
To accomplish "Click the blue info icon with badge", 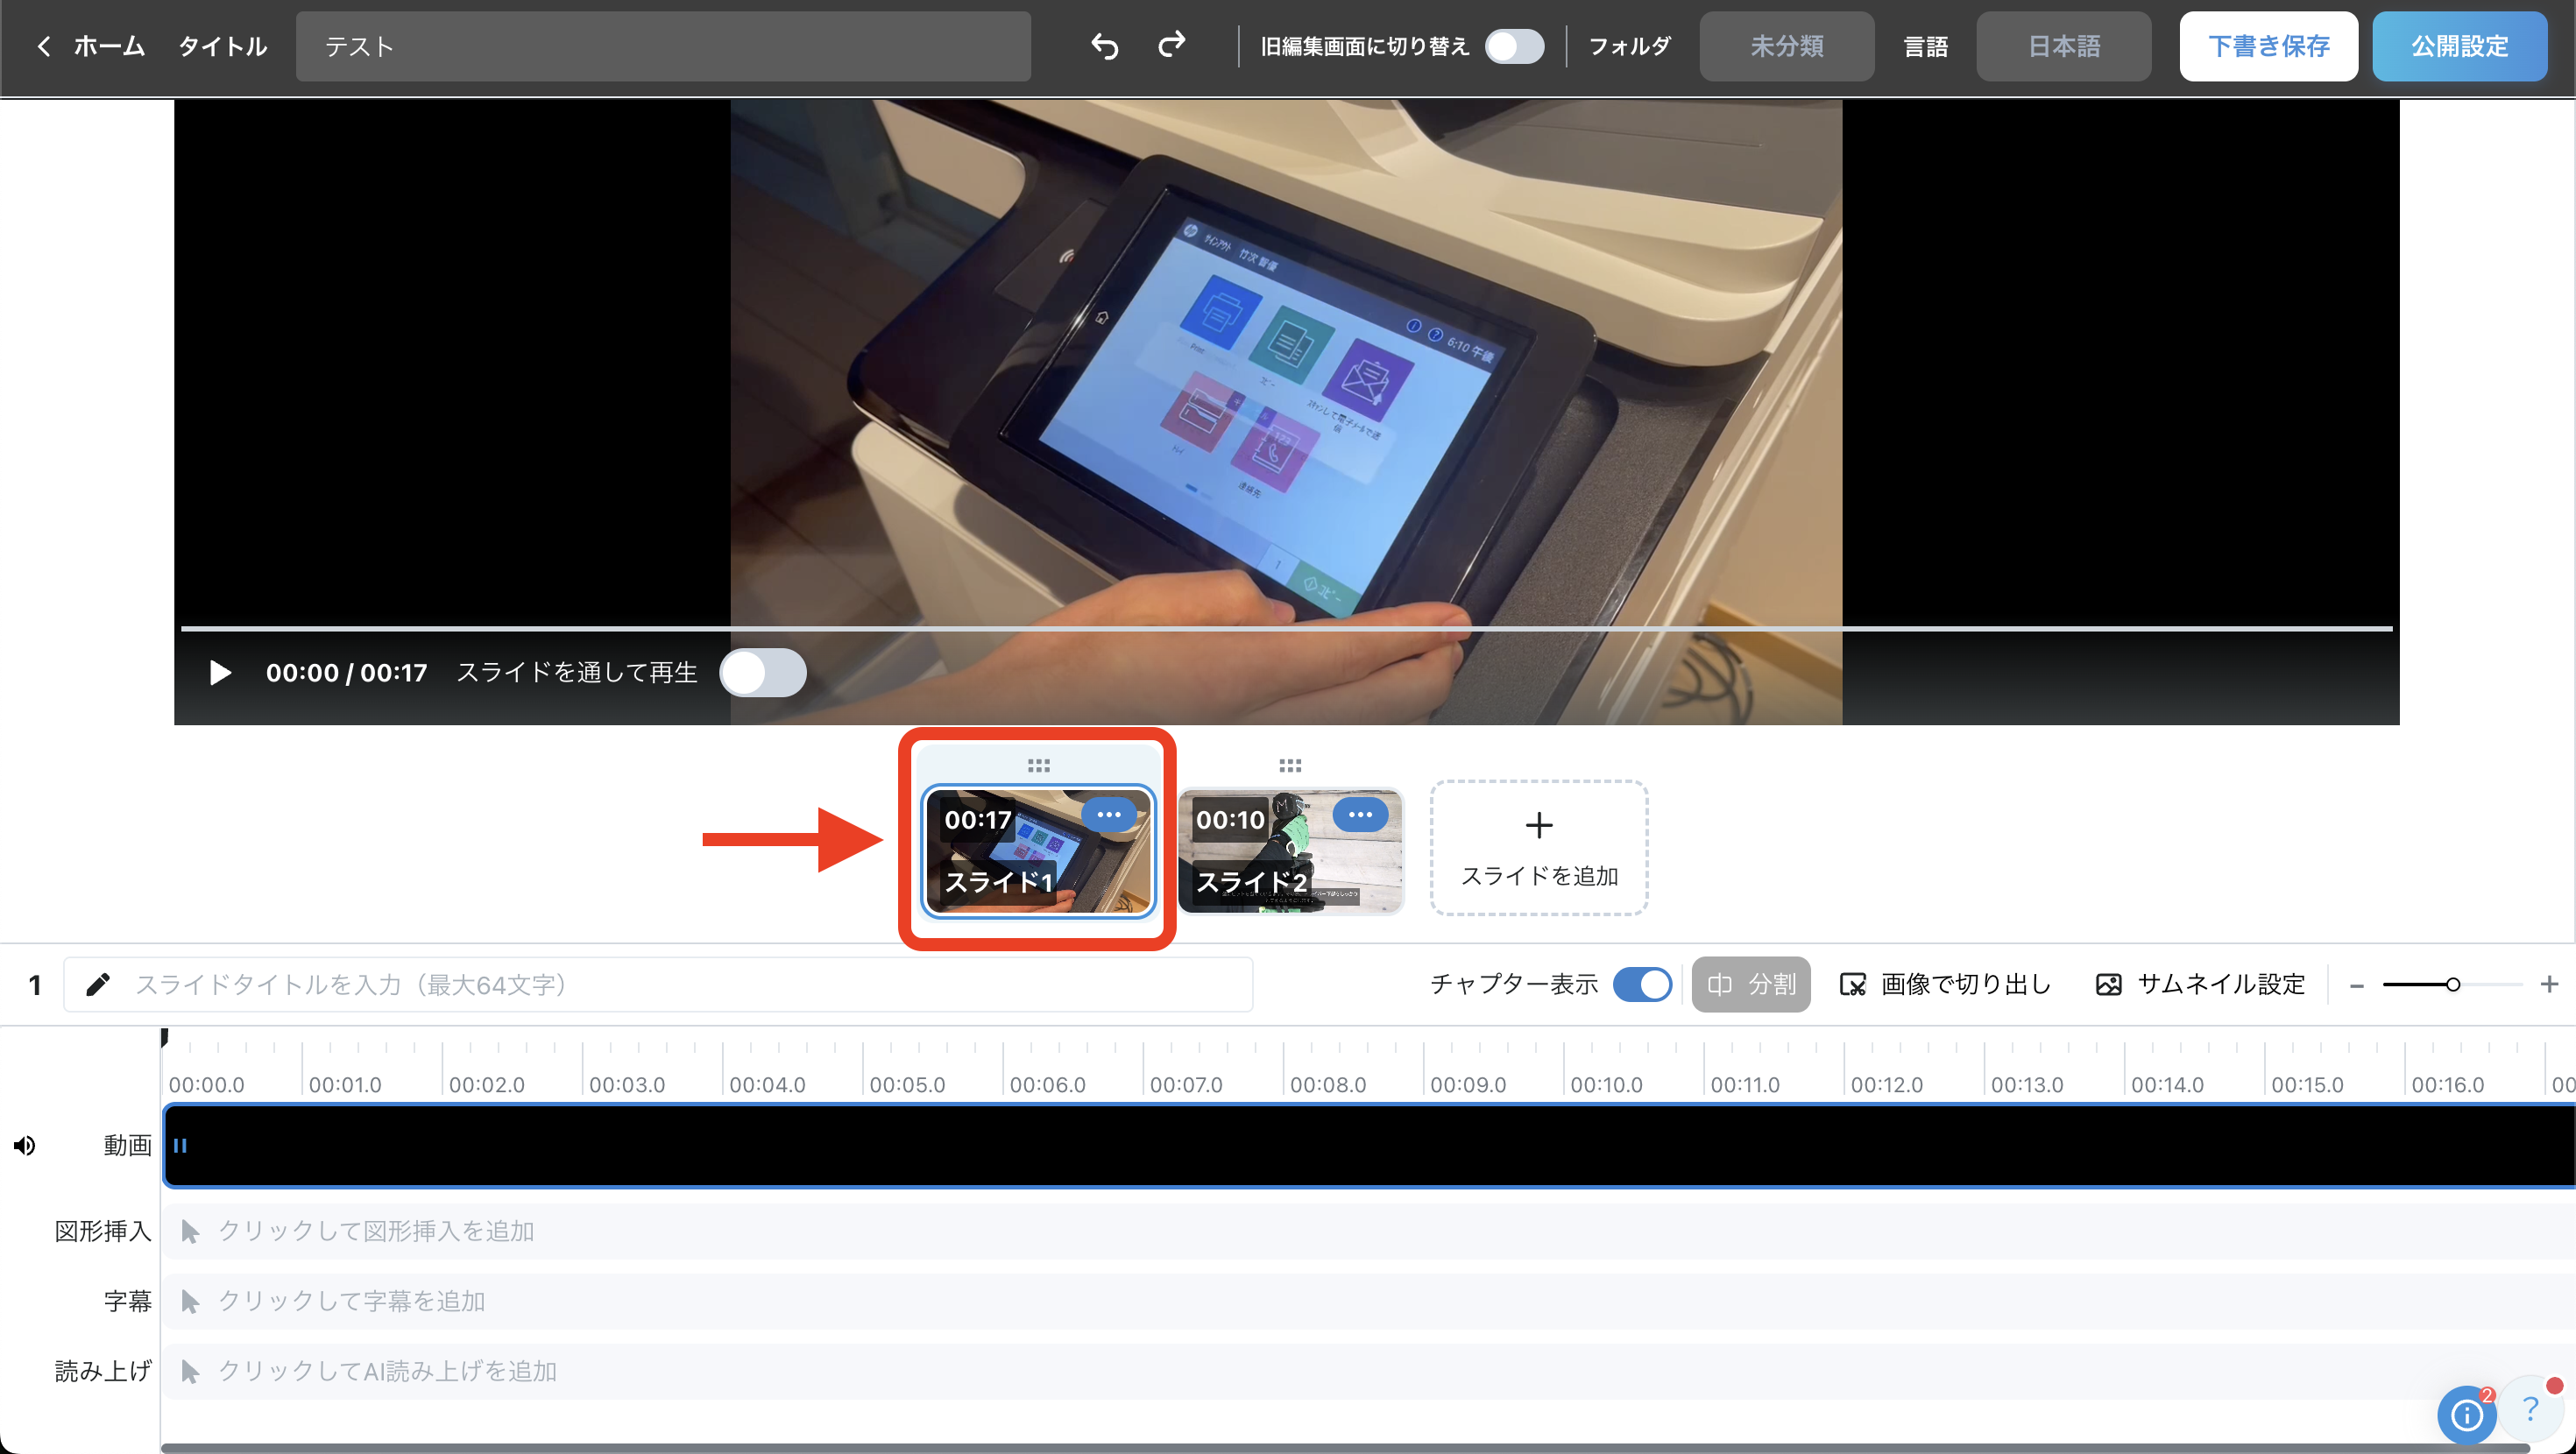I will 2466,1415.
